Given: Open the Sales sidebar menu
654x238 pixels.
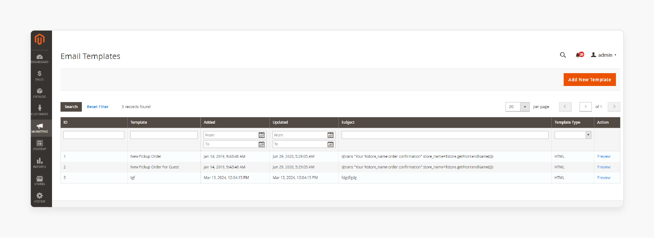Looking at the screenshot, I should tap(40, 76).
